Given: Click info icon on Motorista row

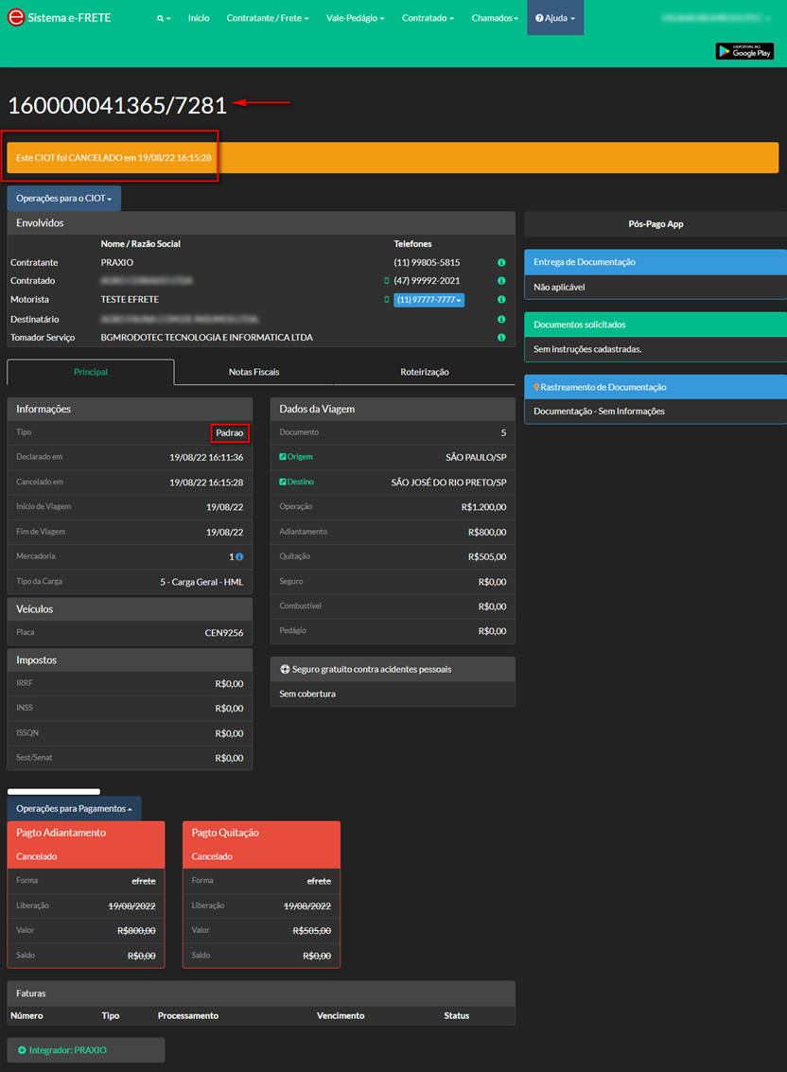Looking at the screenshot, I should tap(501, 299).
